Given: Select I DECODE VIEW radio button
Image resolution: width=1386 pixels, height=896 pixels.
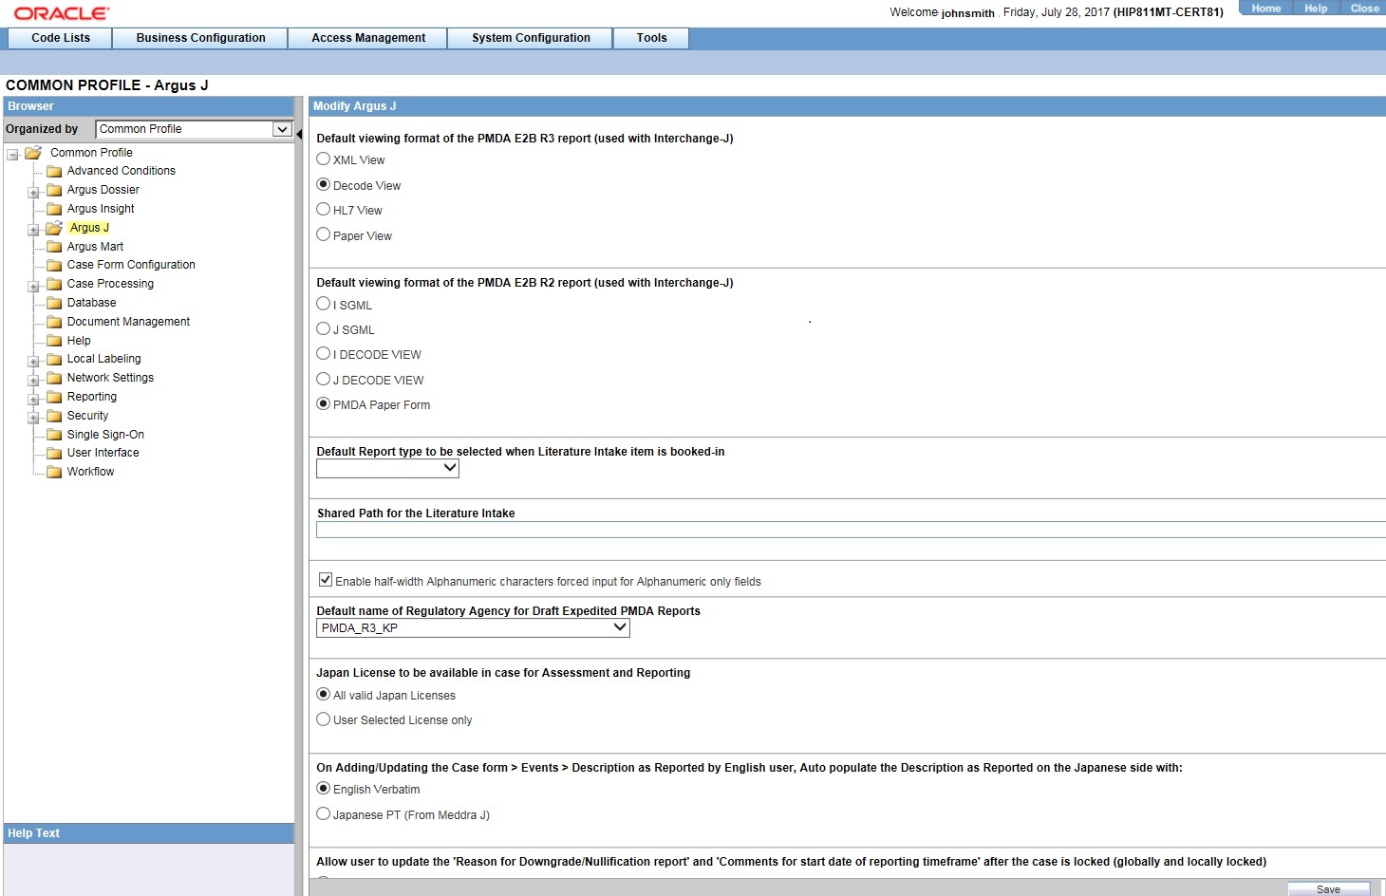Looking at the screenshot, I should pos(324,354).
